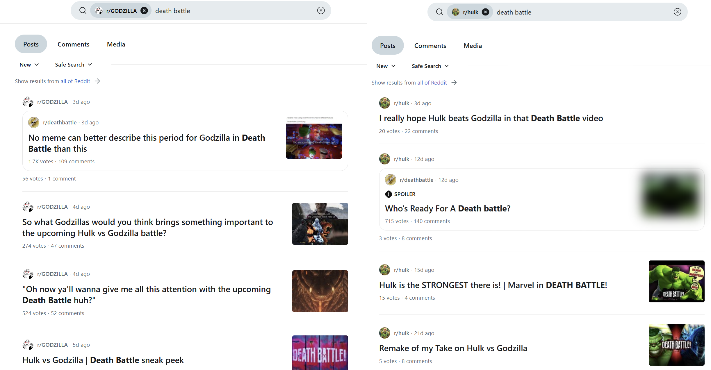Open Safe Search dropdown in r/GODZILLA results
The height and width of the screenshot is (370, 711).
73,65
